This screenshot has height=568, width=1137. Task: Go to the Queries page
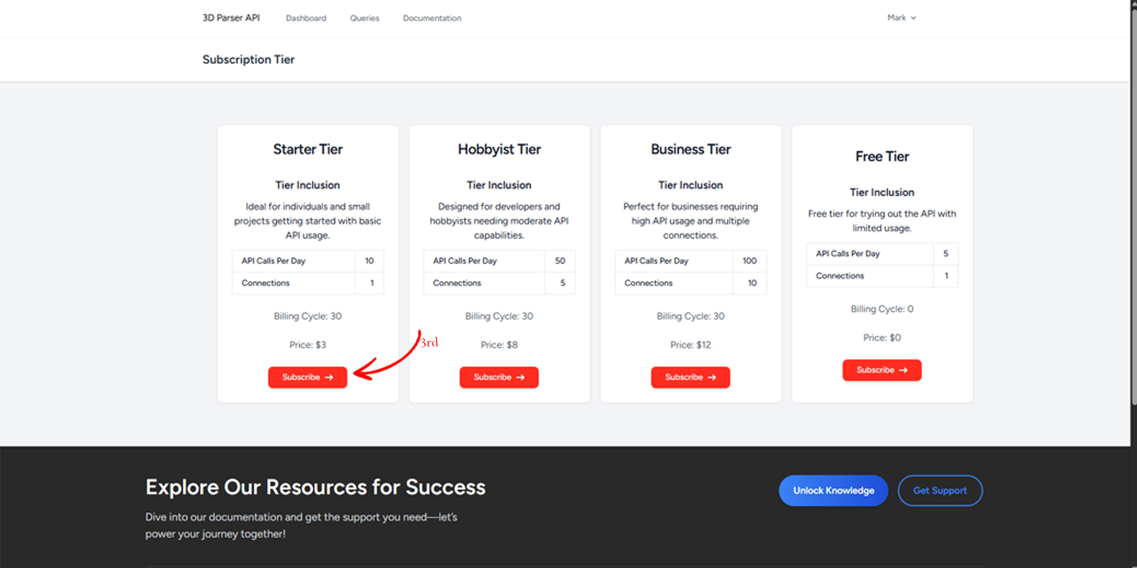[x=364, y=18]
